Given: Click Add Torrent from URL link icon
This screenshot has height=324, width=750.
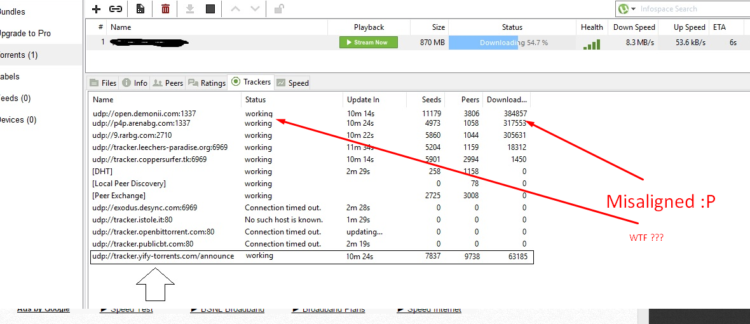Looking at the screenshot, I should tap(116, 9).
